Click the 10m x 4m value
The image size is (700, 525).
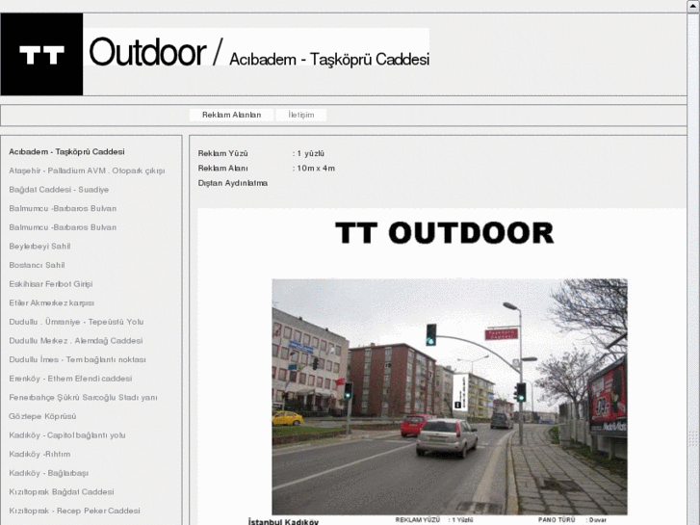[x=316, y=168]
